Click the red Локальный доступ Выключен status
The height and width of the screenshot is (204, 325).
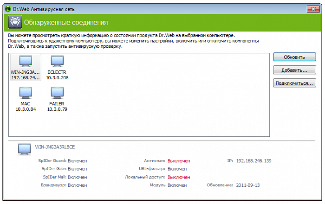point(179,177)
